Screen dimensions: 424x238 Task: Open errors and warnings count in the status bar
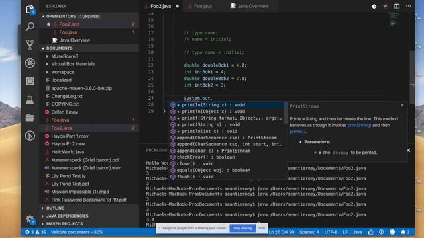click(x=36, y=232)
